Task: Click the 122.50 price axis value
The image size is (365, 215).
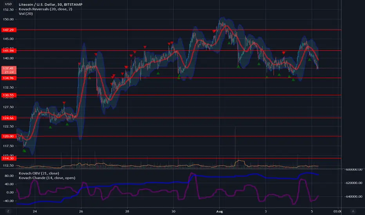Action: [8, 126]
